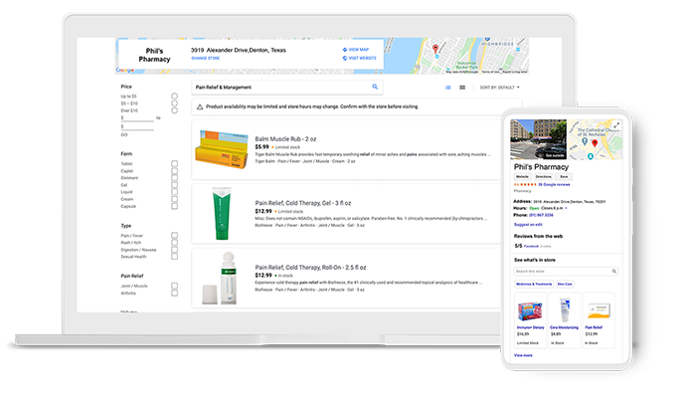Viewport: 696px width, 405px height.
Task: Click green Biofreeze gel tube image
Action: click(x=222, y=214)
